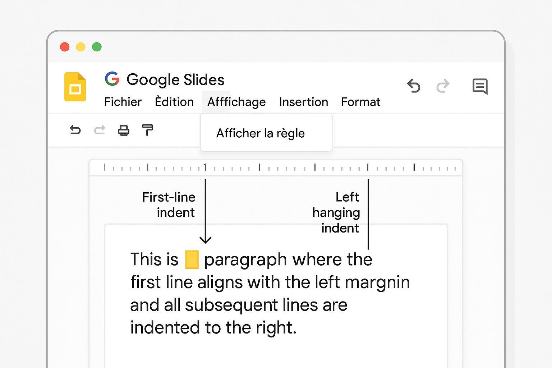Image resolution: width=552 pixels, height=368 pixels.
Task: Click the greyed toolbar redo icon
Action: click(x=100, y=130)
